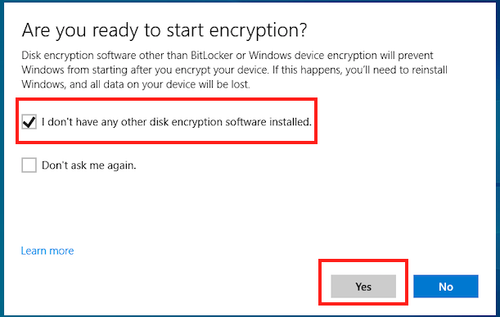Click the BitLocker warning description paragraph
500x317 pixels.
point(234,70)
